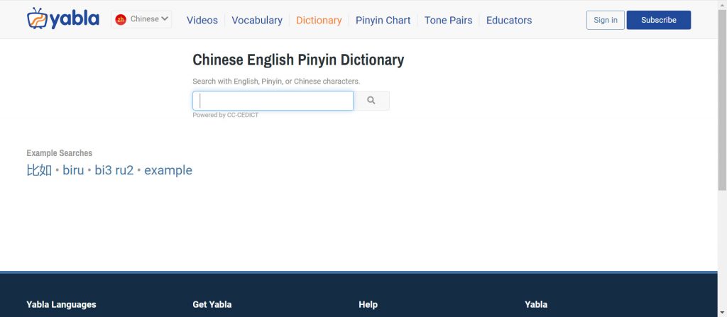Try the 比如 example search
The image size is (727, 317).
point(39,170)
